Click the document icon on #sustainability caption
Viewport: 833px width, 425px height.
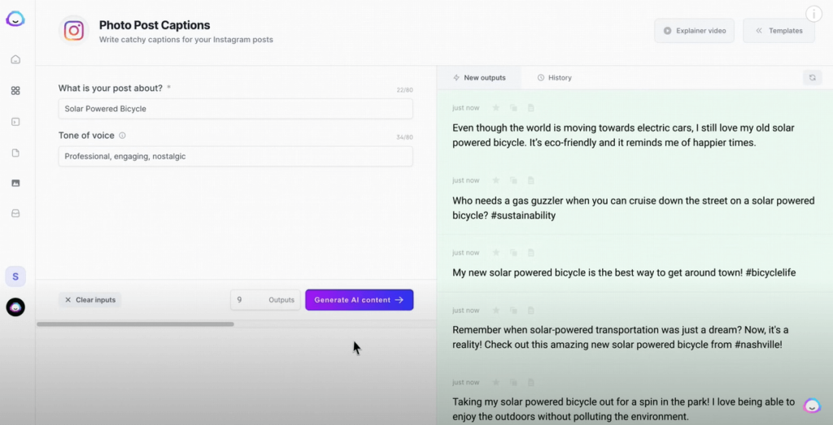point(531,180)
